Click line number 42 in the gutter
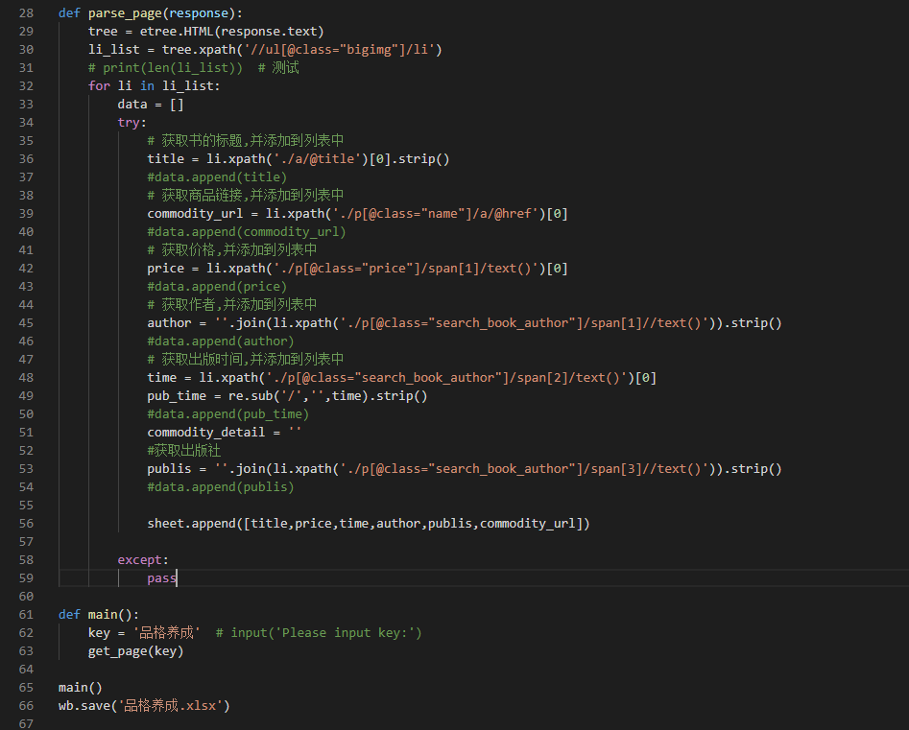Viewport: 909px width, 730px height. click(x=26, y=269)
